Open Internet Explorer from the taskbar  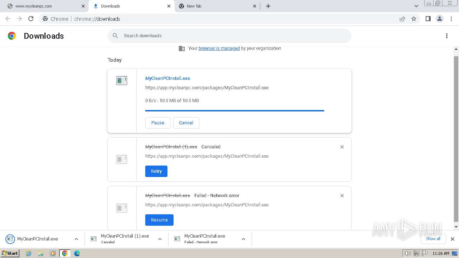click(29, 253)
